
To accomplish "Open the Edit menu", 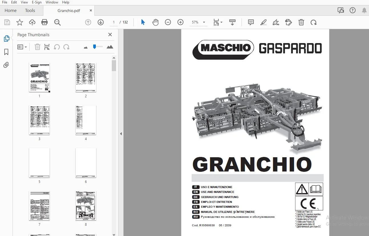I will (14, 2).
